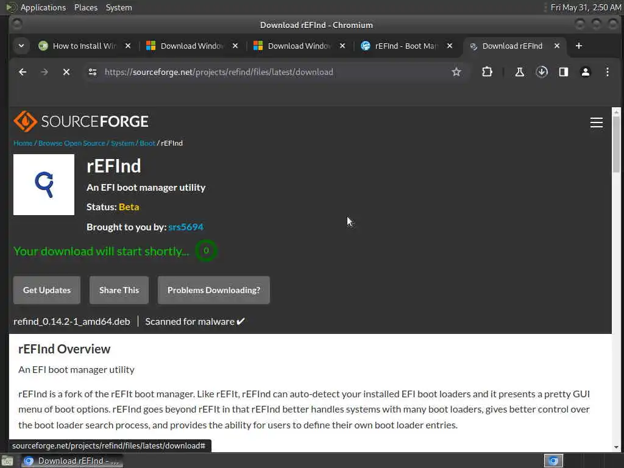Open site information icon in address bar
Screen dimensions: 624x468
click(x=93, y=72)
